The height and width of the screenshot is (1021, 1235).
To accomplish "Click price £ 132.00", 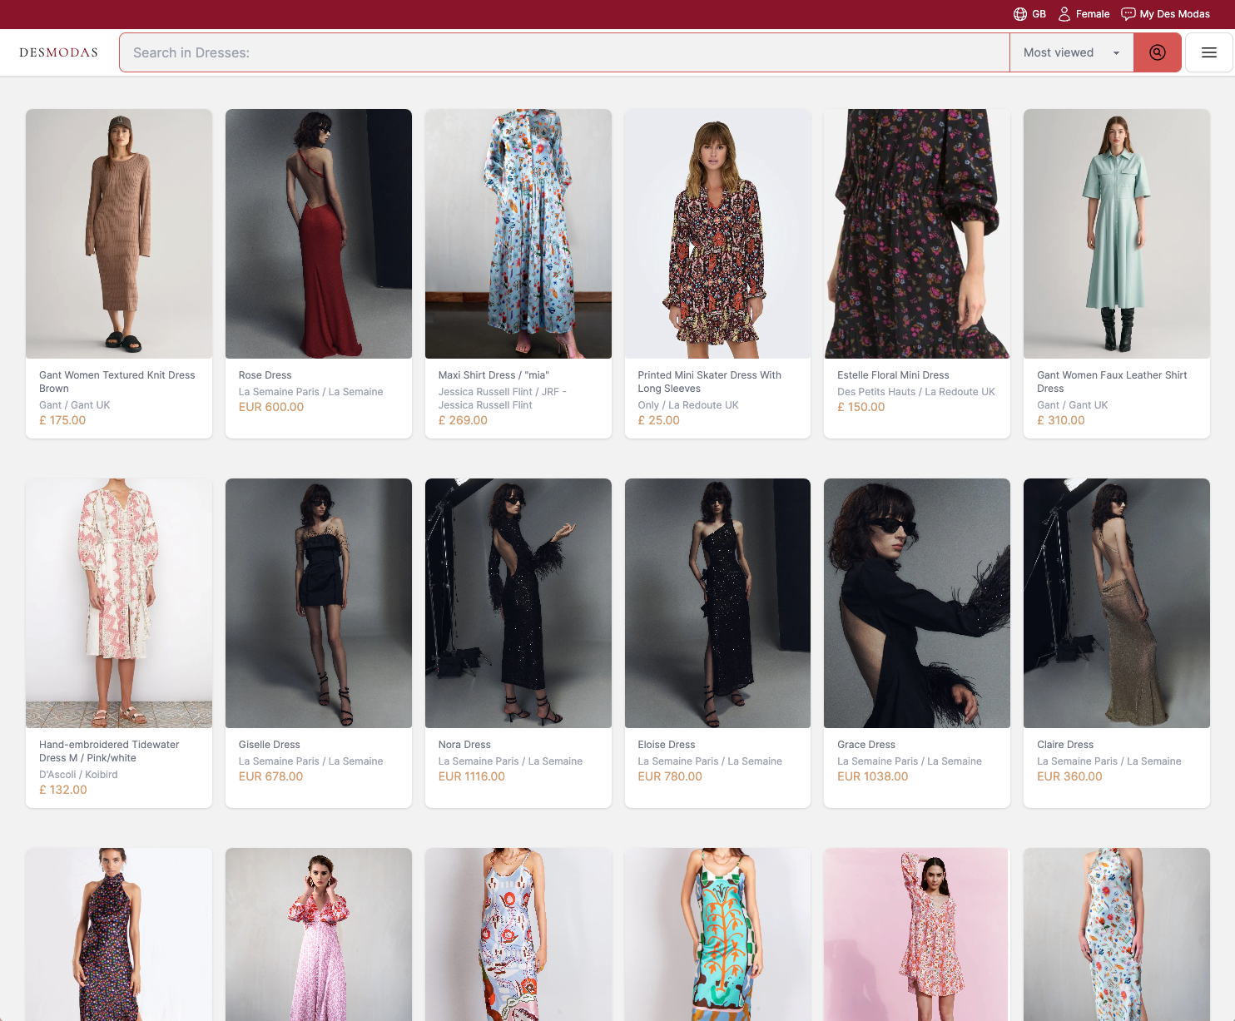I will [x=63, y=790].
